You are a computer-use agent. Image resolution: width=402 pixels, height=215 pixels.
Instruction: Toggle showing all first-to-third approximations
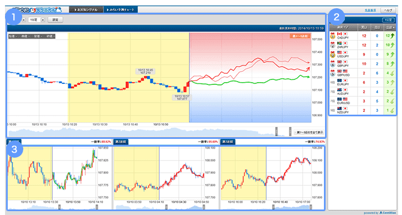coord(308,132)
